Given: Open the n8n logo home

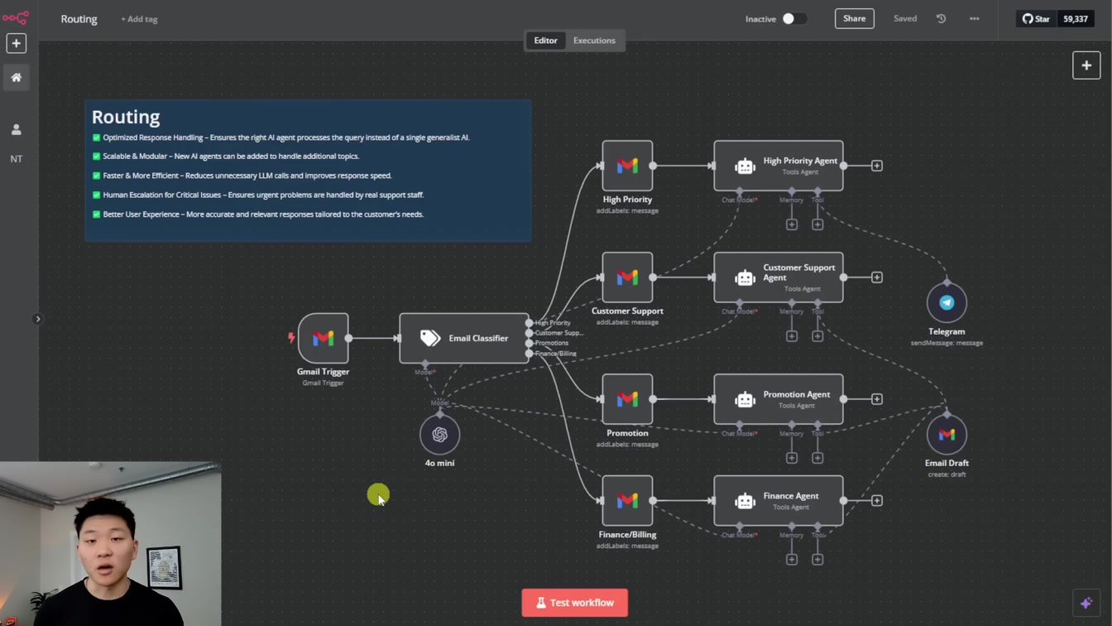Looking at the screenshot, I should click(16, 17).
